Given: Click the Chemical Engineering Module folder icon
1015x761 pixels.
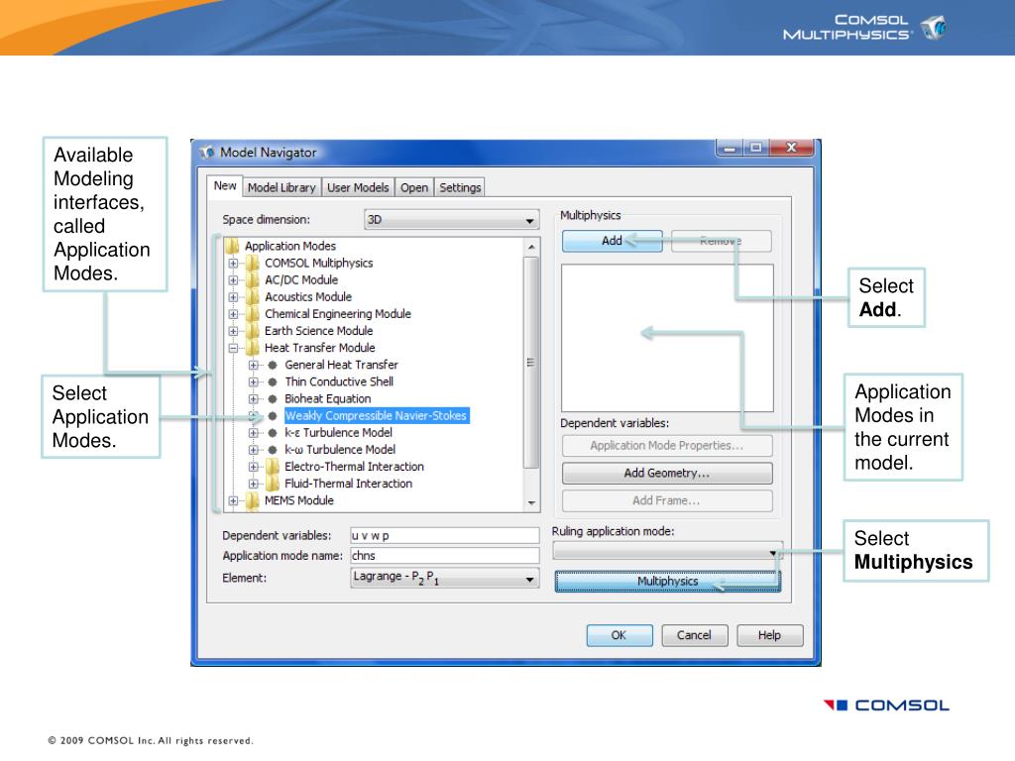Looking at the screenshot, I should pyautogui.click(x=253, y=314).
